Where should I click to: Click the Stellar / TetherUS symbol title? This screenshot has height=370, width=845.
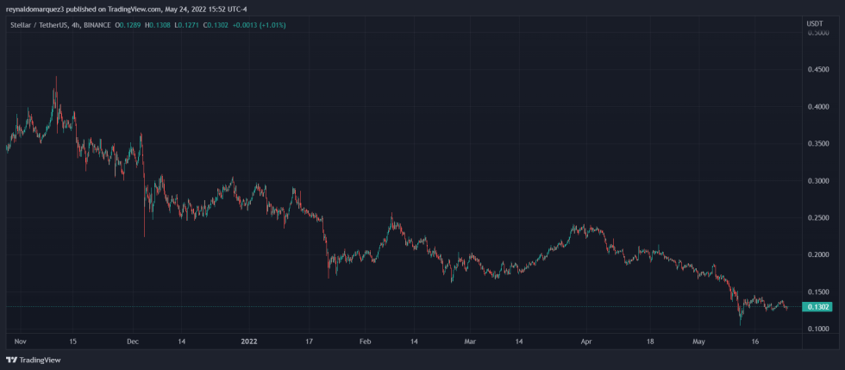click(41, 25)
